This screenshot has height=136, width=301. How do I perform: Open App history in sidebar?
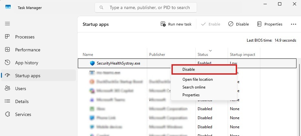click(x=38, y=63)
